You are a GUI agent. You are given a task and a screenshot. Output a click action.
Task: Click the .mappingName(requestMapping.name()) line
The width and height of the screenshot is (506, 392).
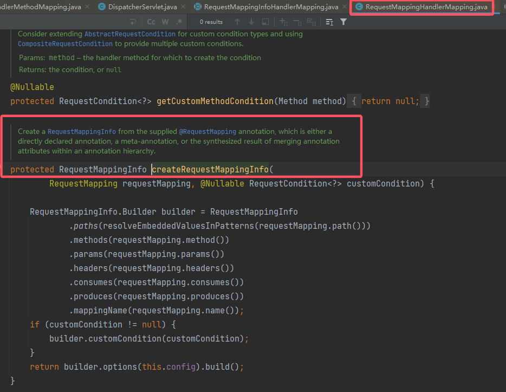tap(156, 311)
